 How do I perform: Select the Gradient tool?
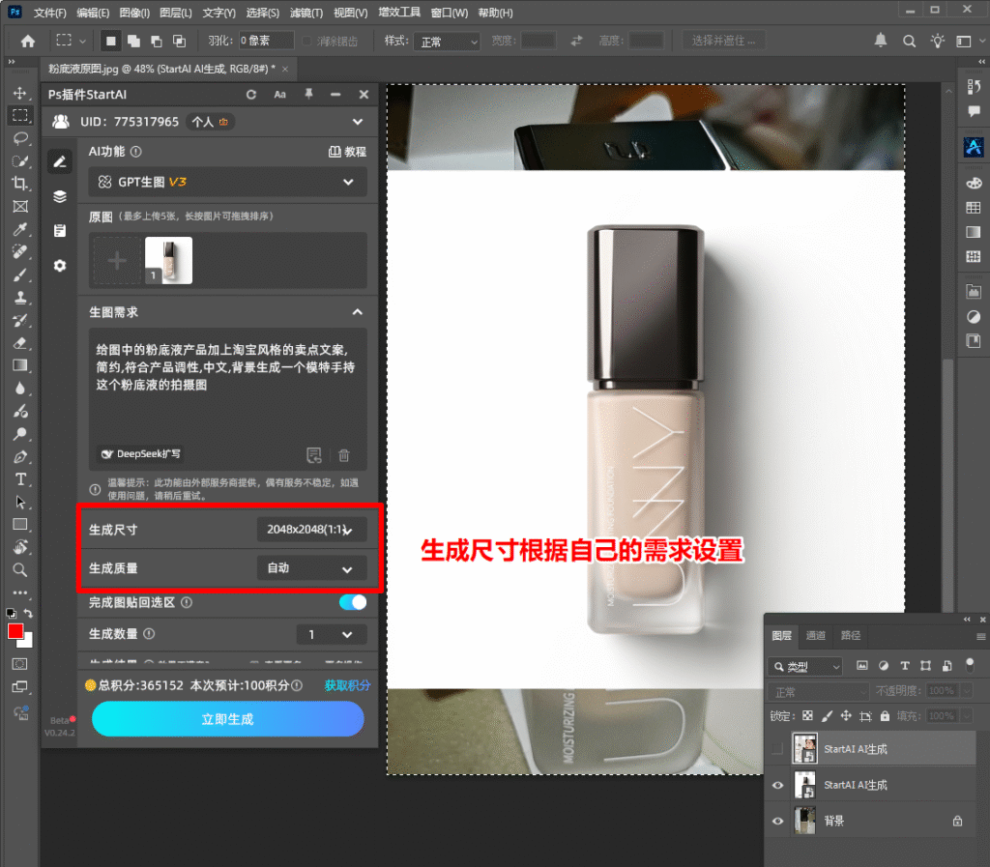19,365
